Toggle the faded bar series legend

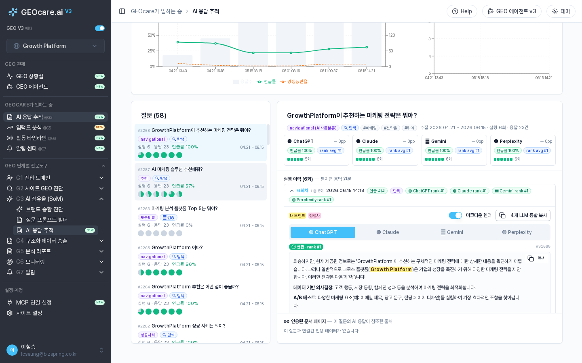tap(242, 81)
